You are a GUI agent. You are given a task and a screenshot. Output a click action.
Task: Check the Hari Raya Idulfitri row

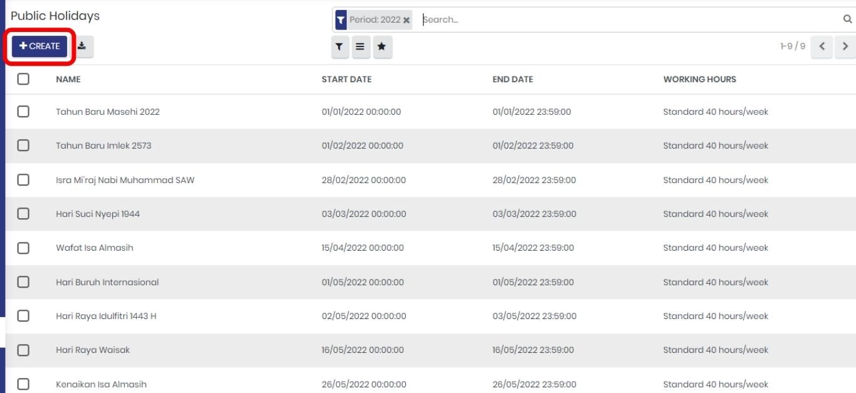23,316
